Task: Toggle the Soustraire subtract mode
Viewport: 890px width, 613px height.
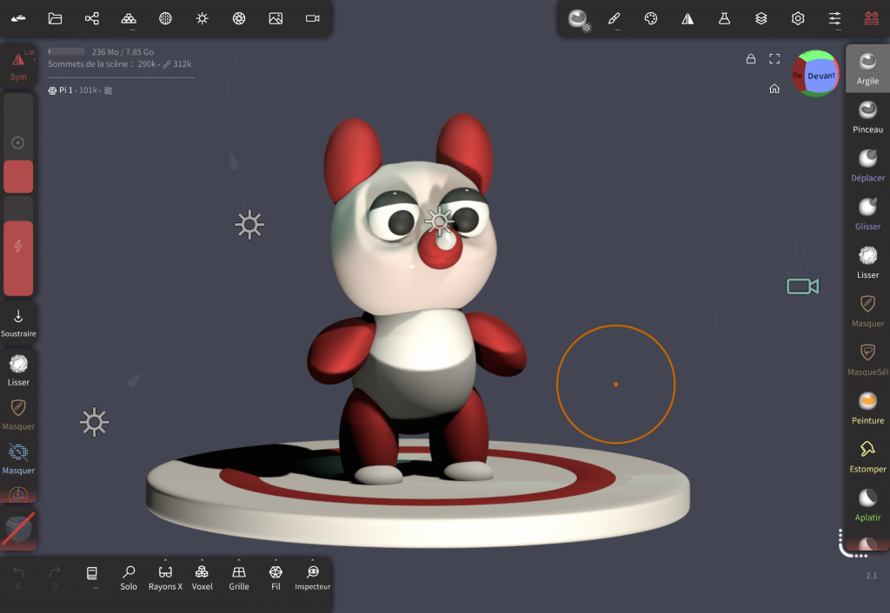Action: pos(18,322)
